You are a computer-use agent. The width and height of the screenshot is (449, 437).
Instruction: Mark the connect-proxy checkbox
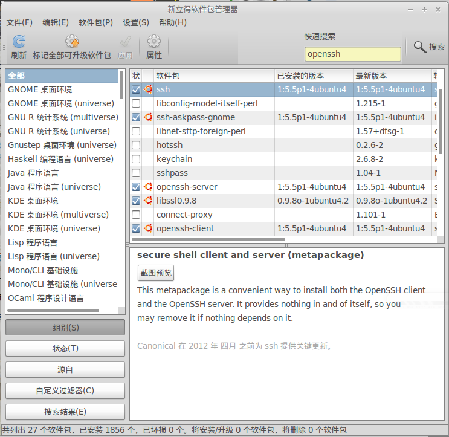tap(136, 215)
